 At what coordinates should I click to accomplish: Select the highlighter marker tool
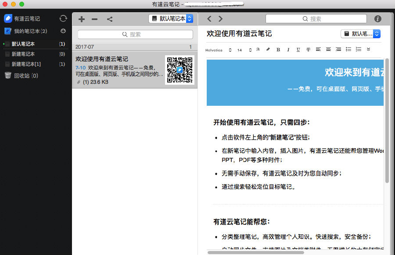click(x=268, y=49)
